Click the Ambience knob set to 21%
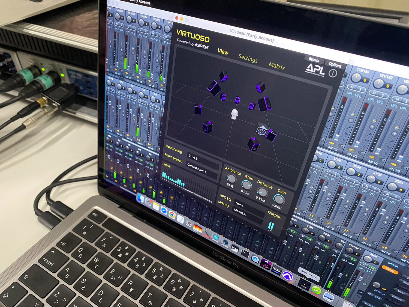Viewport: 409px width, 307px height. point(231,179)
